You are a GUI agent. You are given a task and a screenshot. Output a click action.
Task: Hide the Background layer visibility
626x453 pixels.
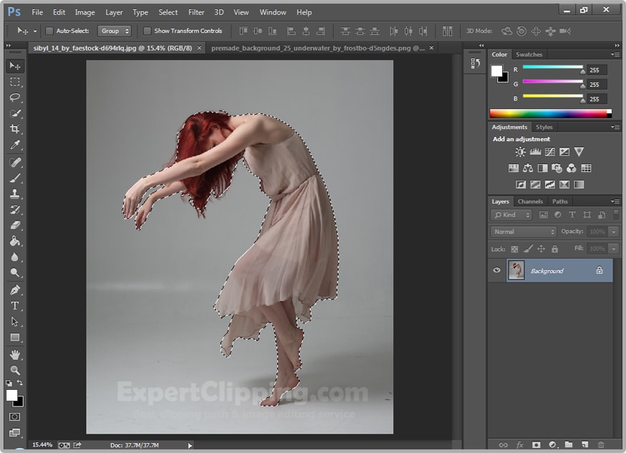pos(496,270)
